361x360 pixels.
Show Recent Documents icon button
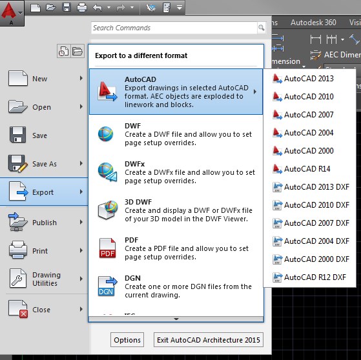tap(63, 51)
